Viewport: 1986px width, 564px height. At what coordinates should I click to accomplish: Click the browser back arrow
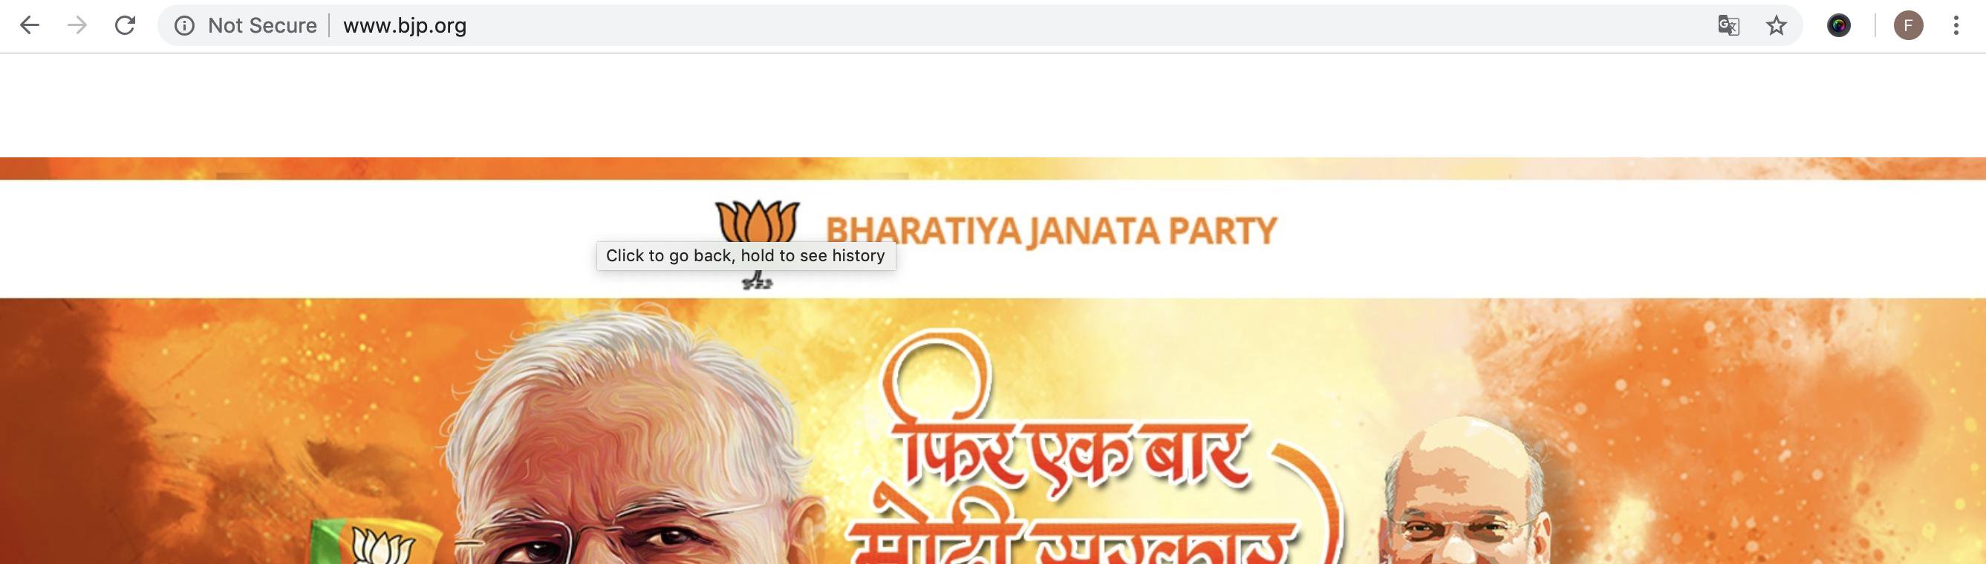pyautogui.click(x=29, y=25)
